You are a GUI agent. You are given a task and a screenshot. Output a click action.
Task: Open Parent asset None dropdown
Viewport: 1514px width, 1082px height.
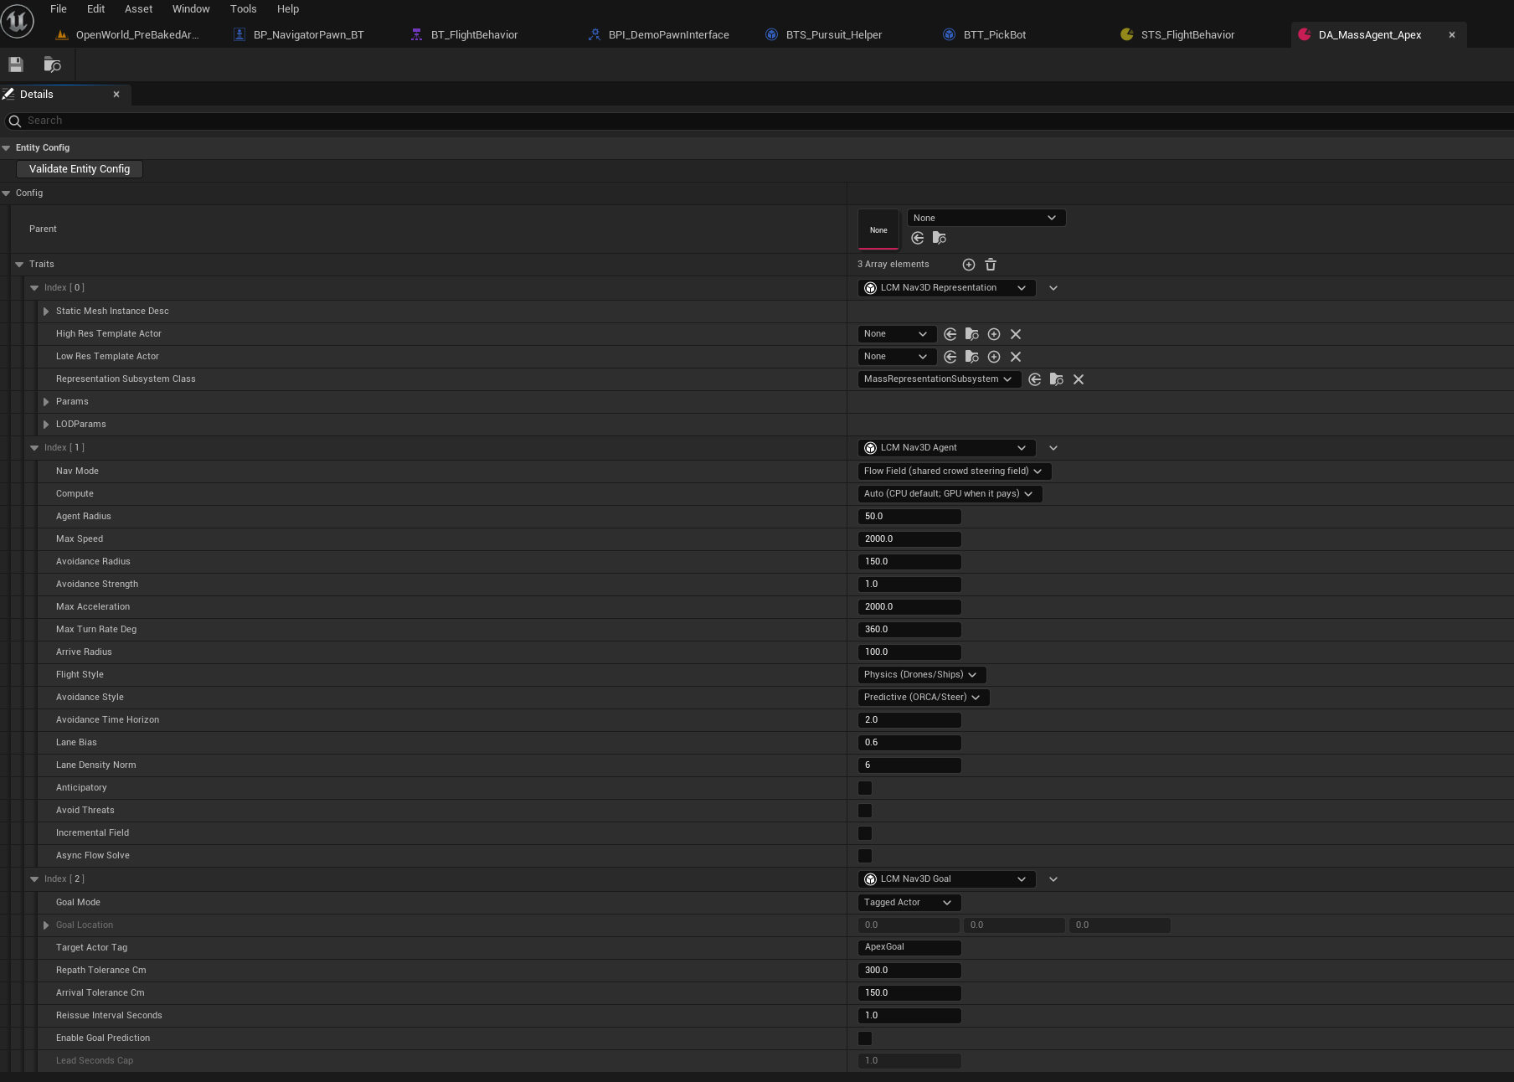[986, 218]
